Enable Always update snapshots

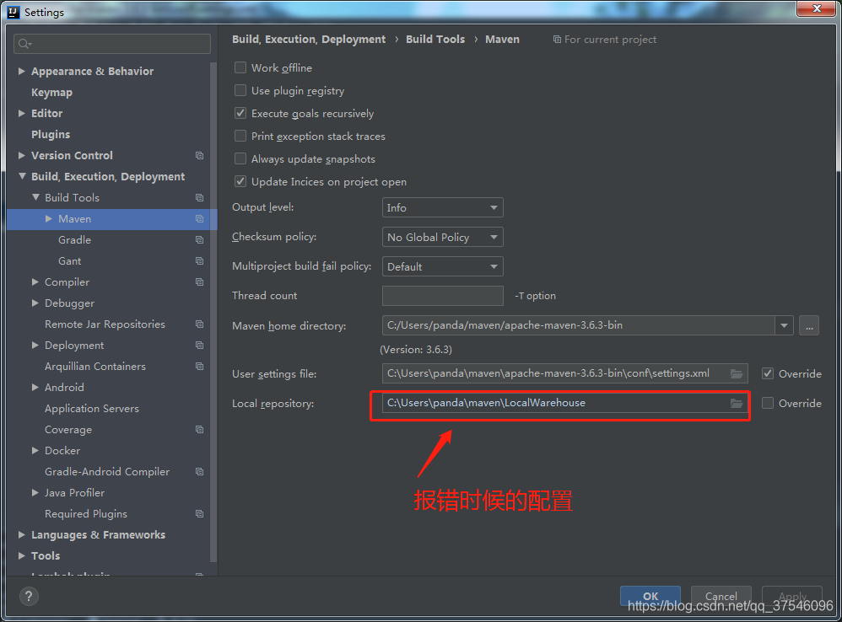point(240,158)
